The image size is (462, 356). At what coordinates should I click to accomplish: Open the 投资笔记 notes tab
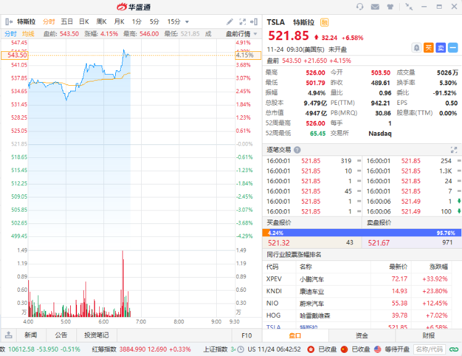pyautogui.click(x=96, y=335)
